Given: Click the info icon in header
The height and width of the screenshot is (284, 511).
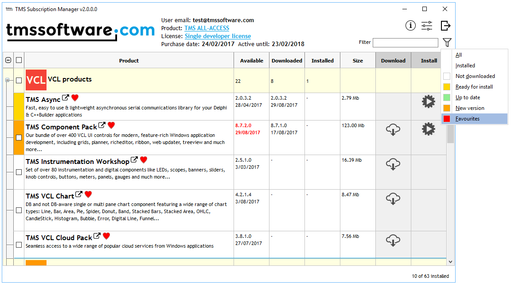Looking at the screenshot, I should [410, 26].
